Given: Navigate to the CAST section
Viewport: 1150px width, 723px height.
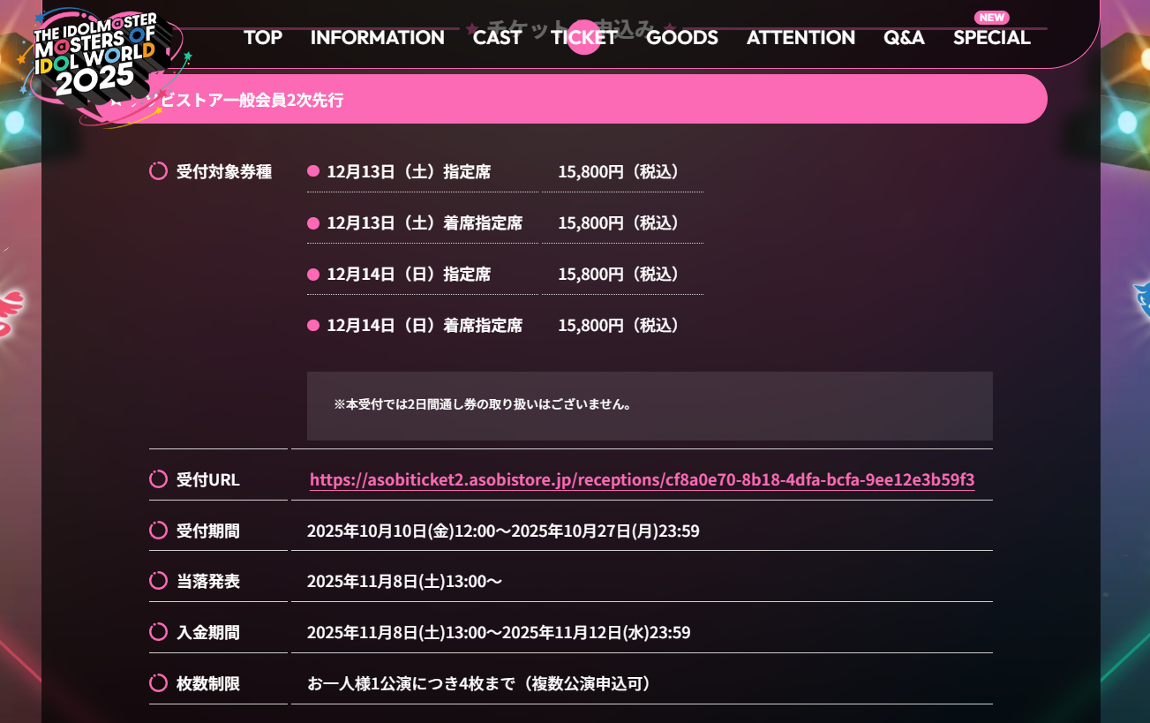Looking at the screenshot, I should [x=498, y=38].
